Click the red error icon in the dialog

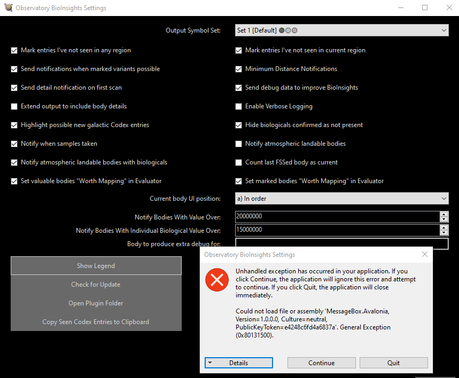click(217, 280)
